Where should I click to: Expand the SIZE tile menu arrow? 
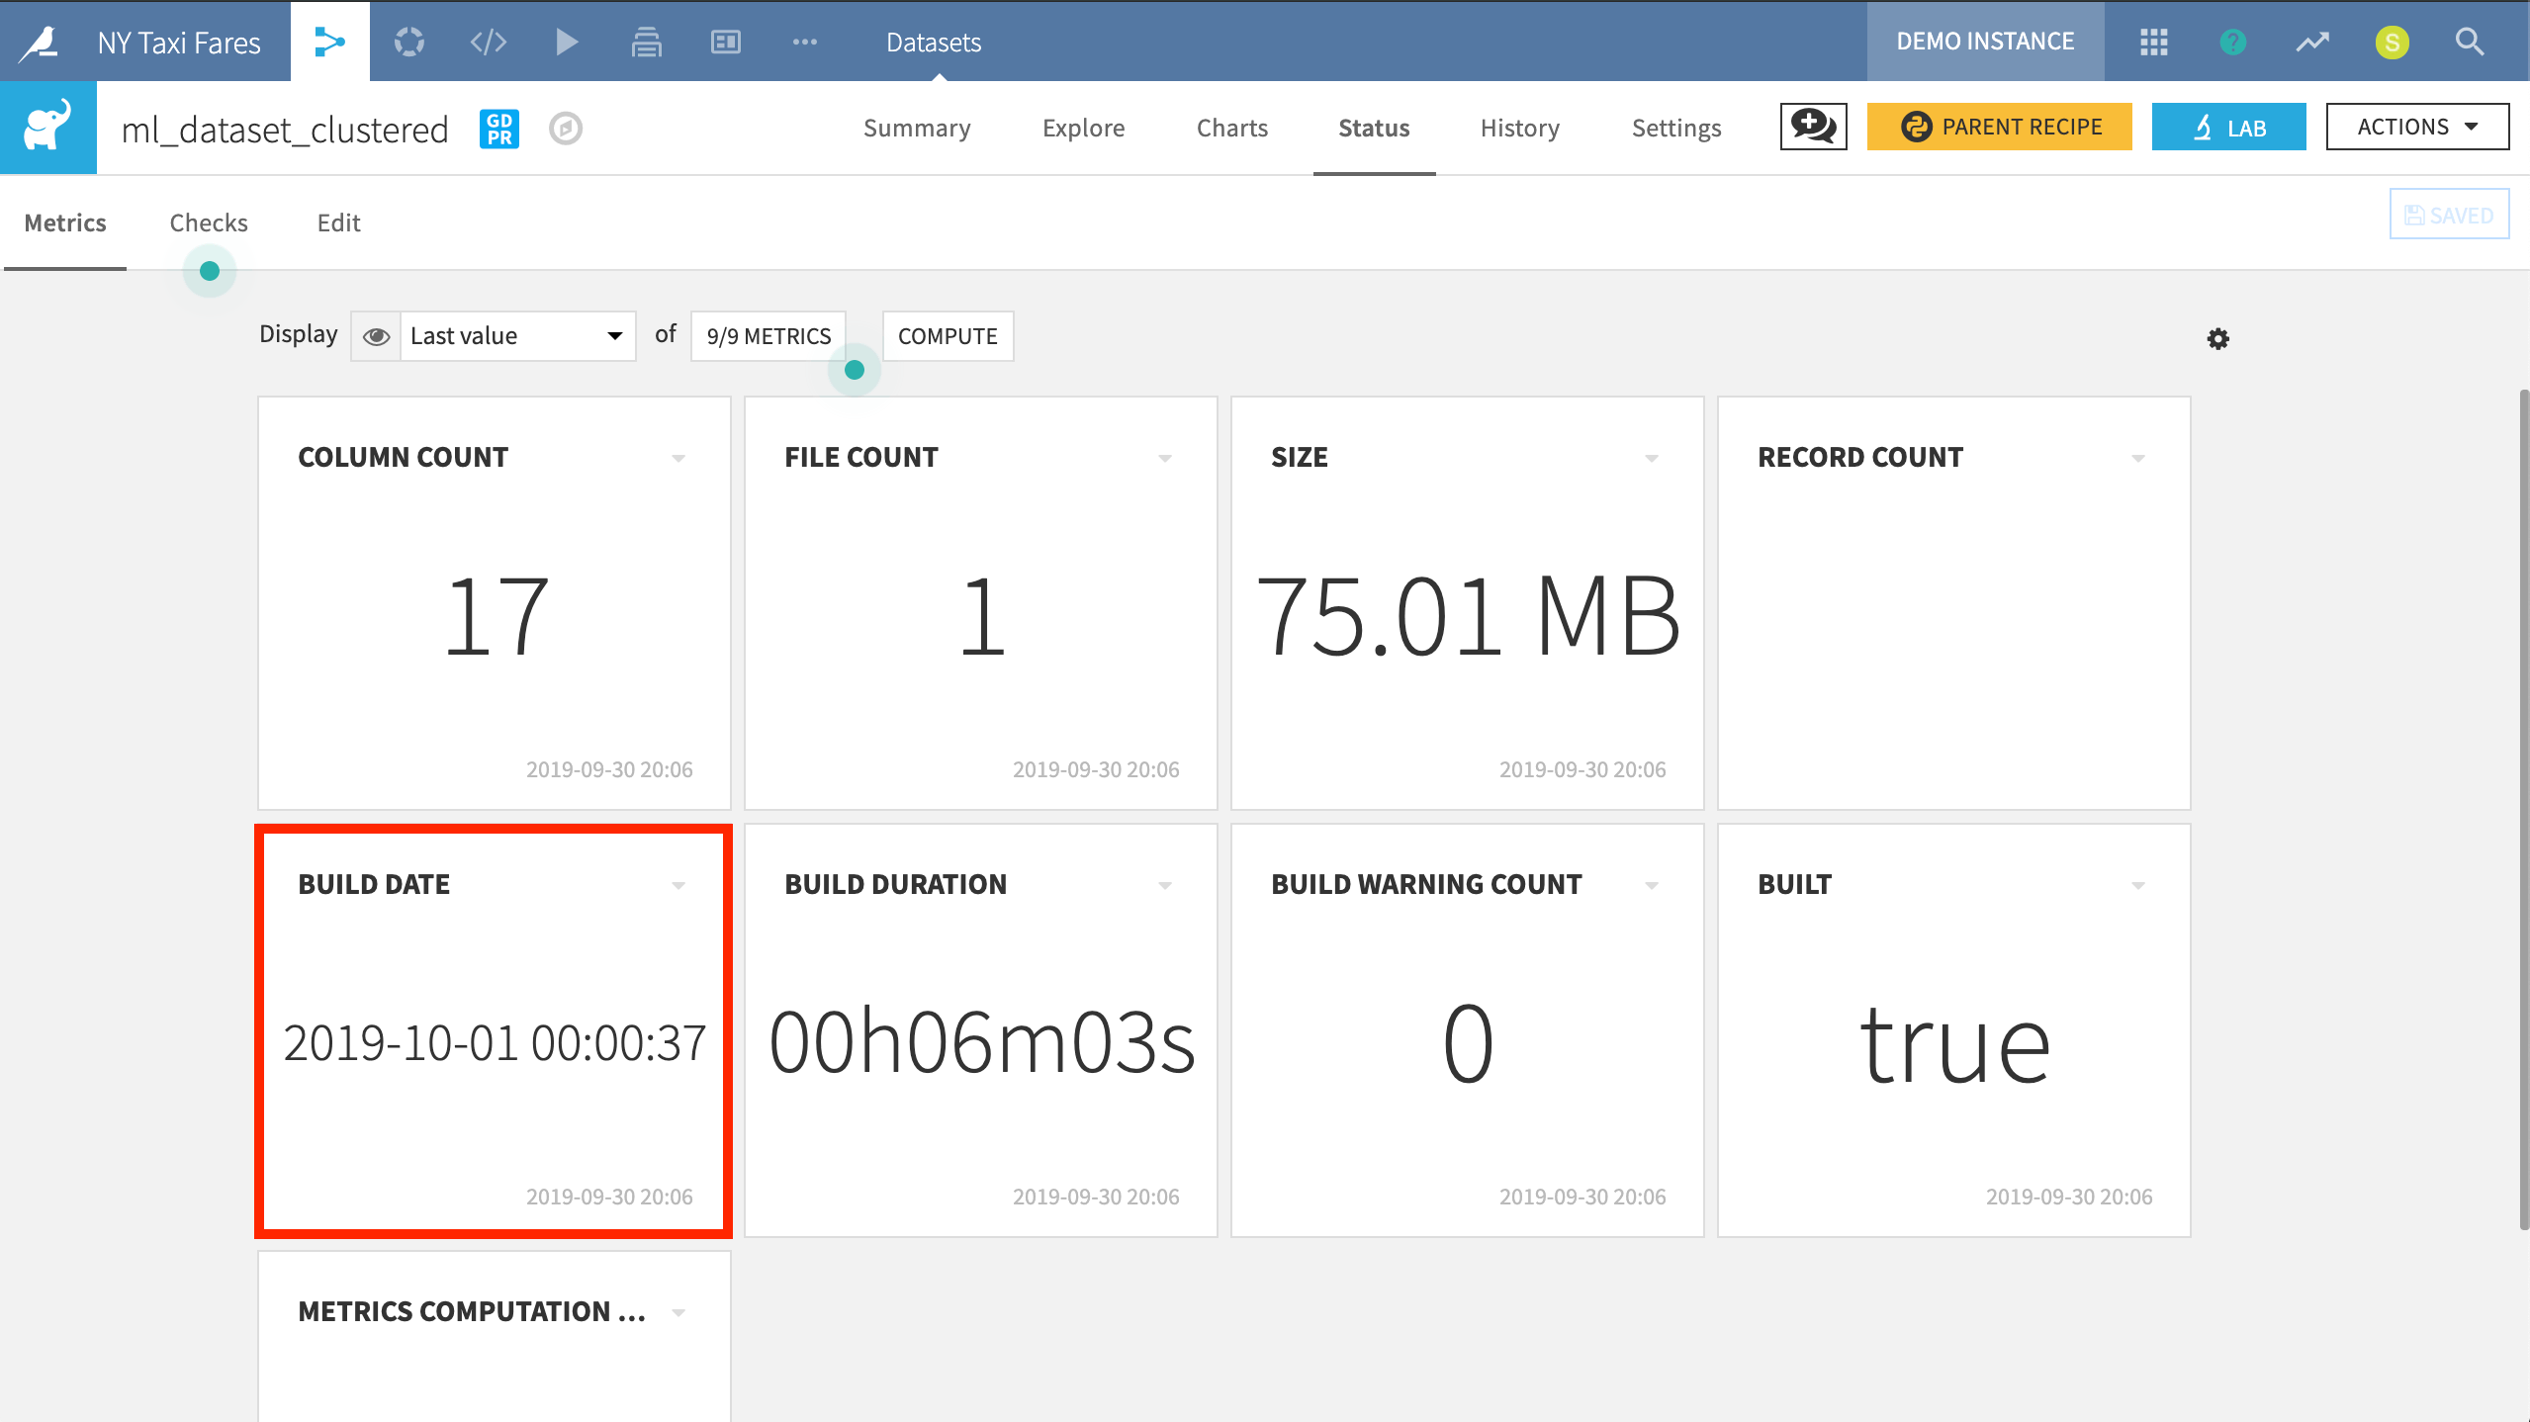tap(1652, 458)
